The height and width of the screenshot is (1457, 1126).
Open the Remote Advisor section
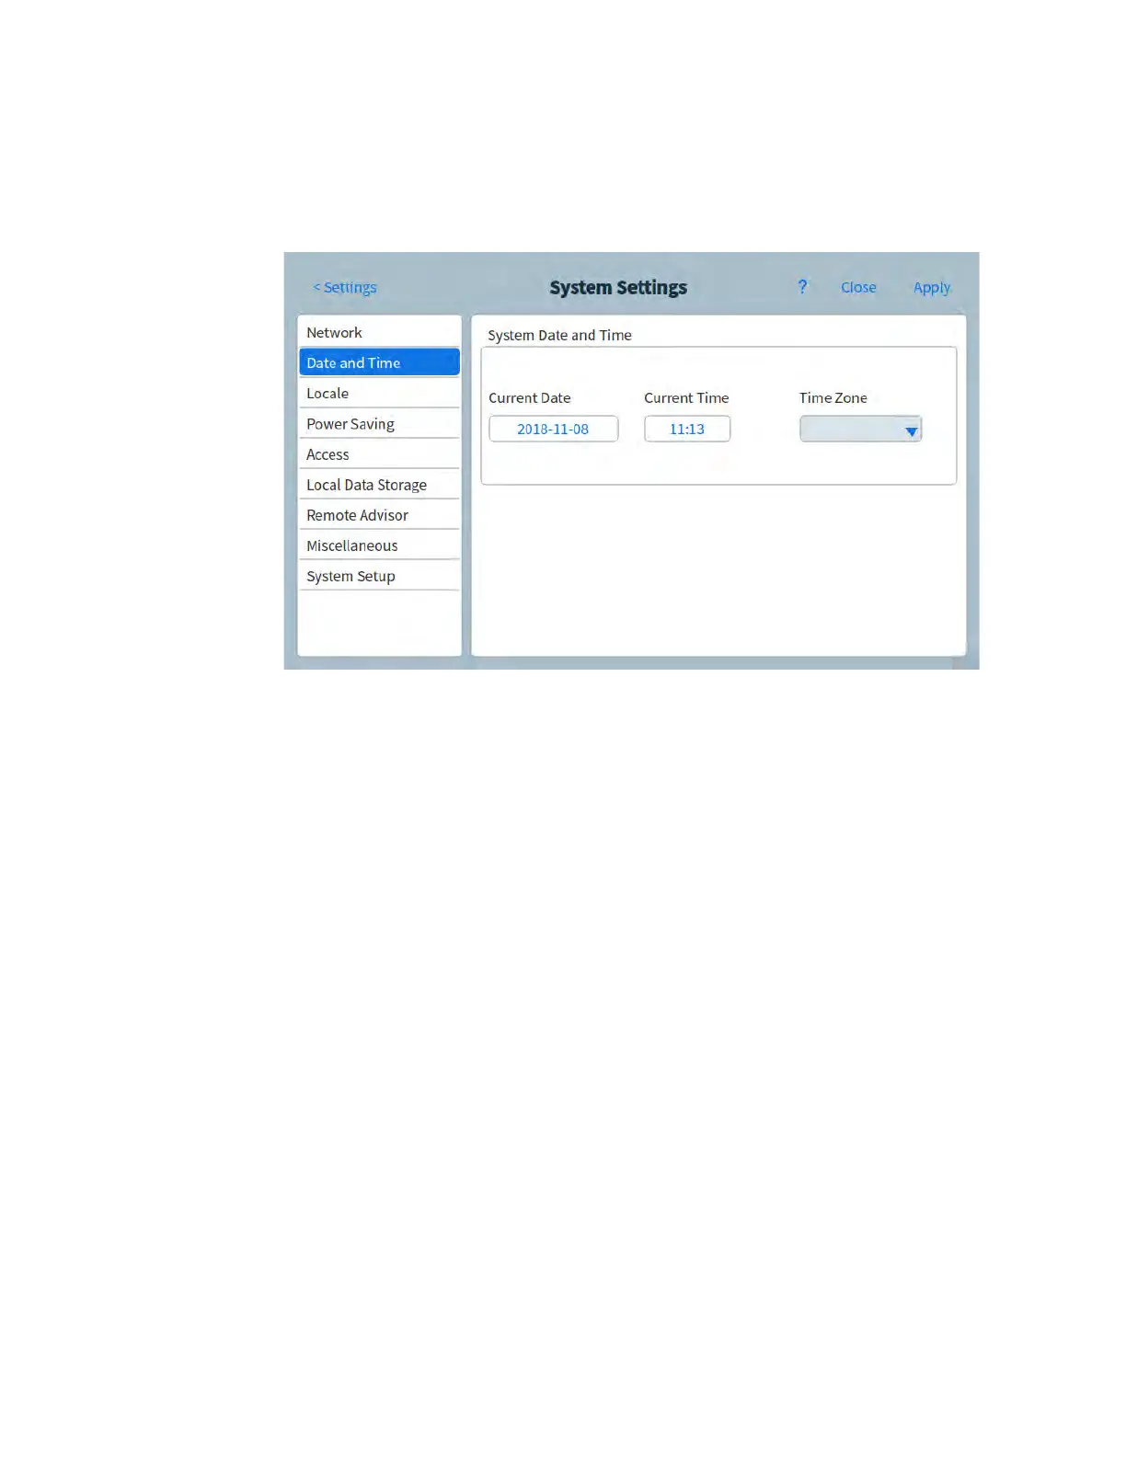[379, 514]
